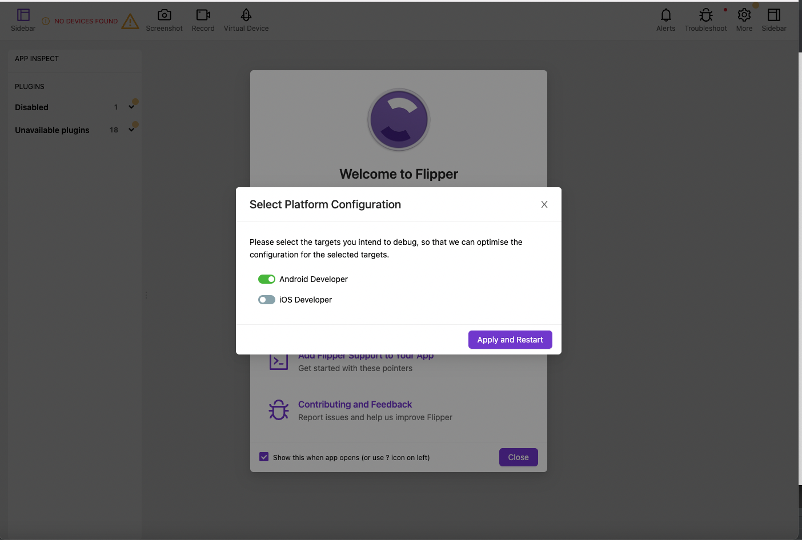Open the Add Flipper Support to Your App link
802x540 pixels.
366,357
